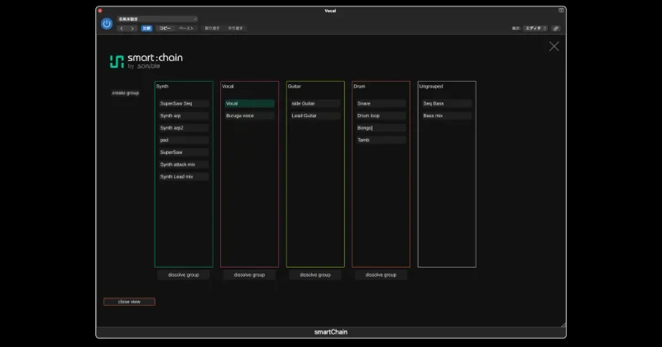Open the editor view mode dropdown
Screen dimensions: 662x347
pos(535,28)
